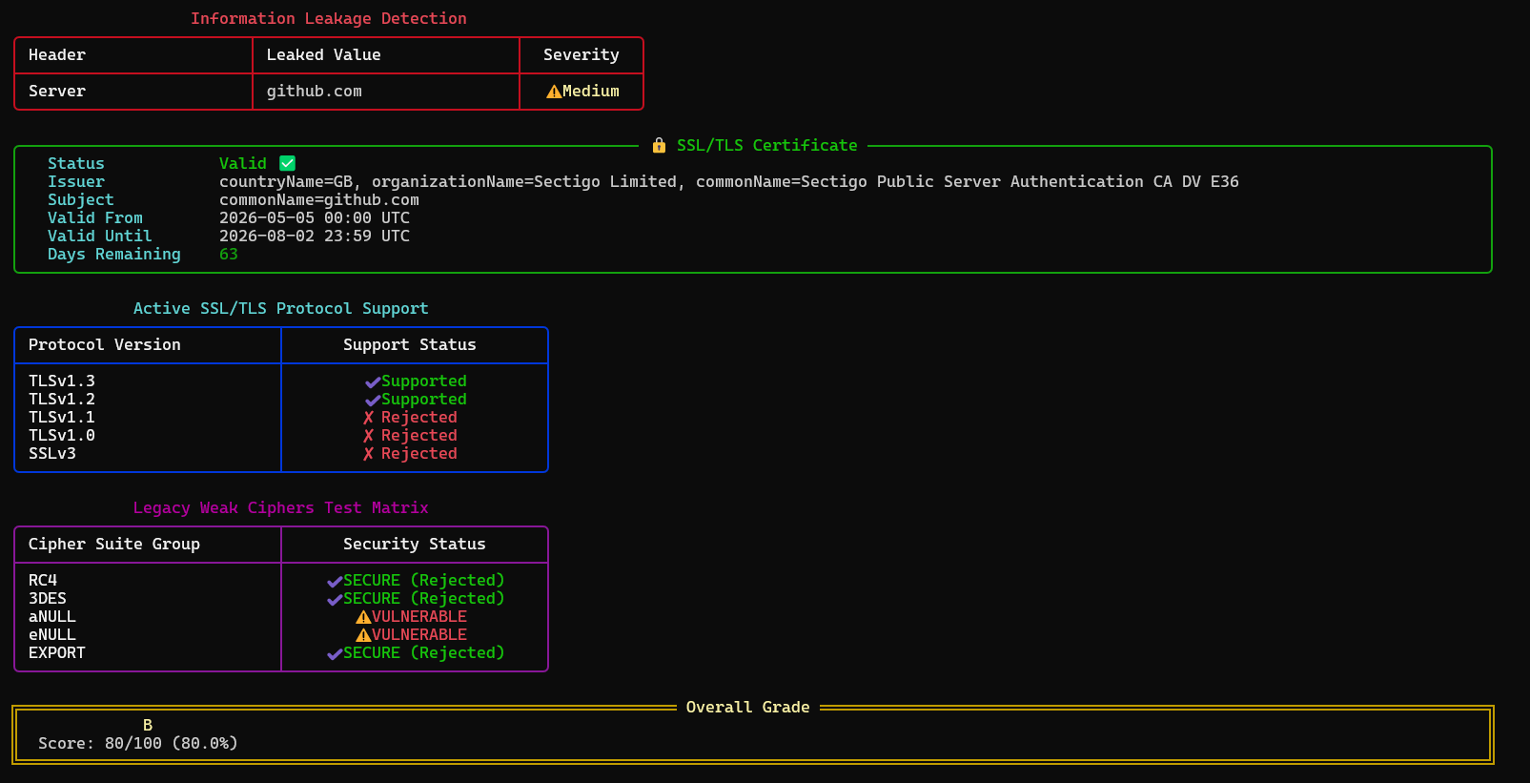
Task: Click the Legacy Weak Ciphers Test Matrix title
Action: [281, 507]
